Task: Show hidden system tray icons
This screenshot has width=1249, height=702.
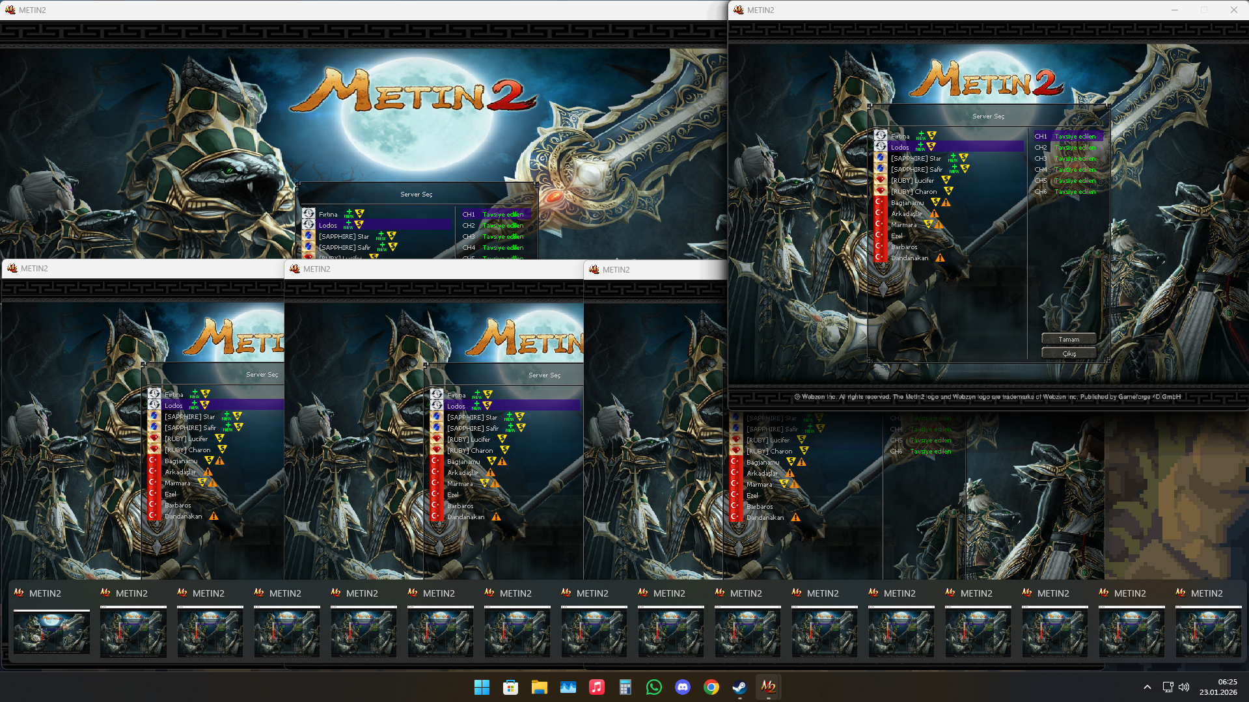Action: click(1147, 687)
